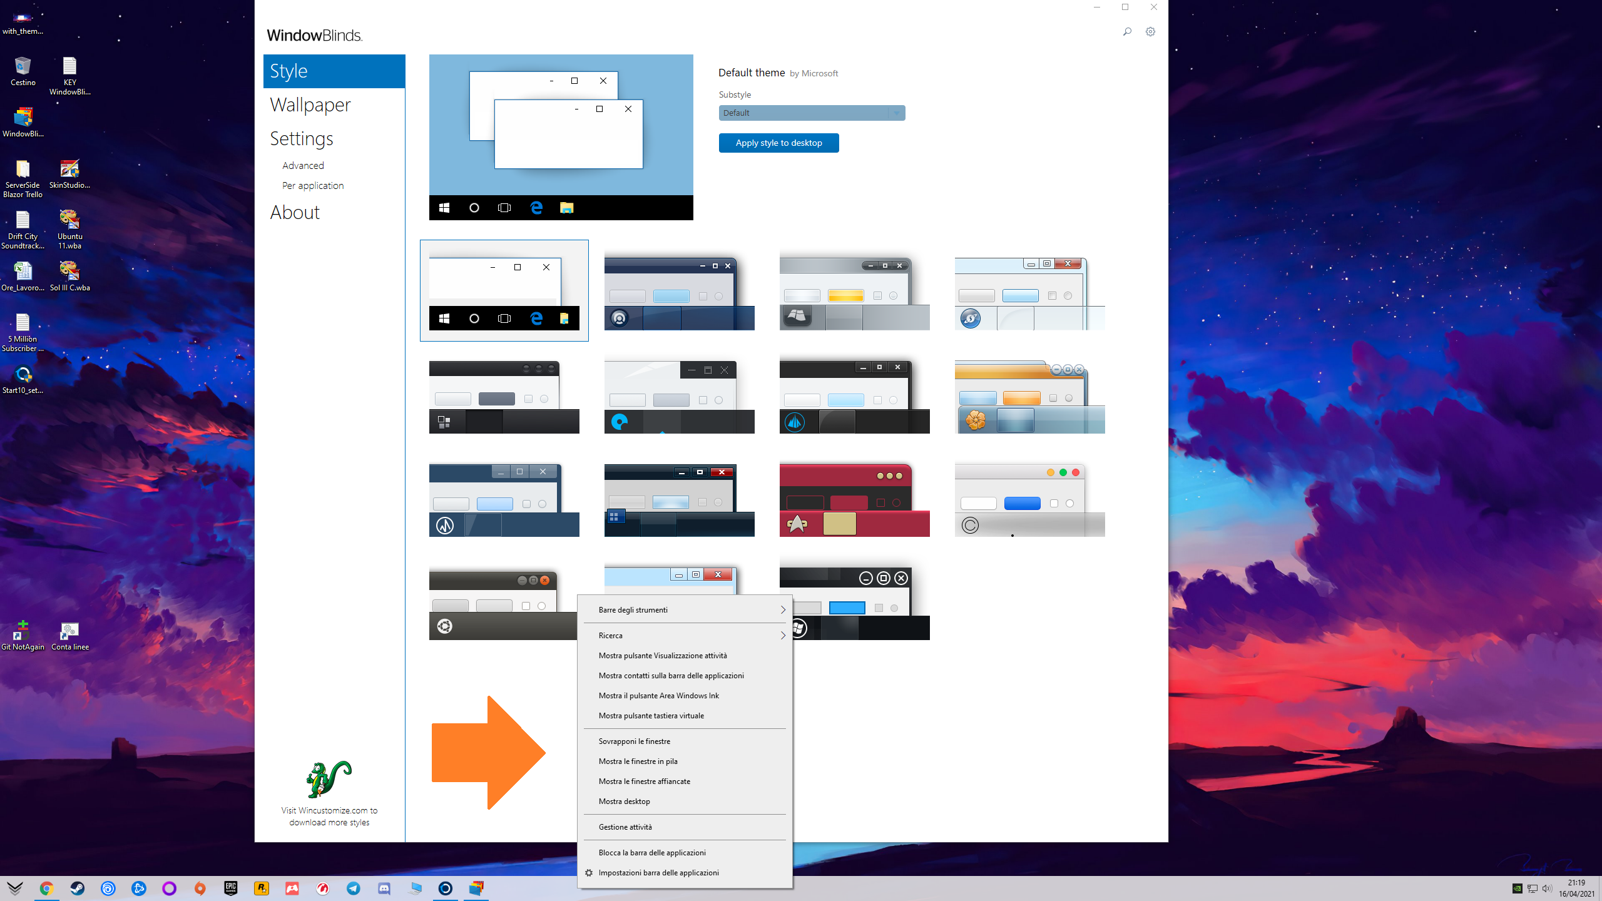Click Apply style to desktop button
1602x901 pixels.
[778, 143]
